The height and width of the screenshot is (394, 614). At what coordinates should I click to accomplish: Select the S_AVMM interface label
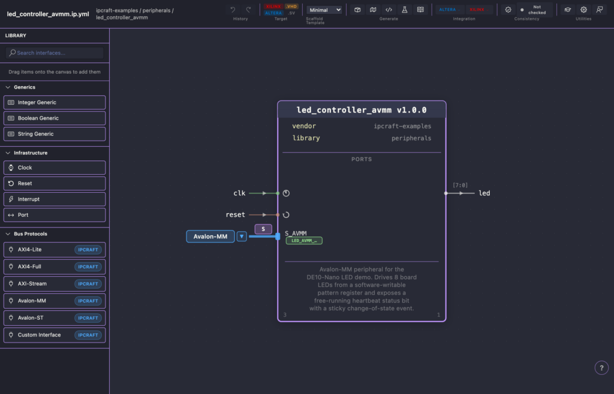click(x=296, y=234)
